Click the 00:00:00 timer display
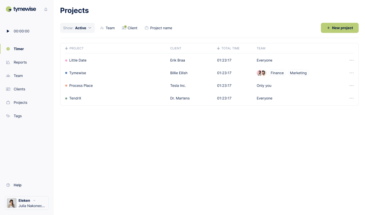 (x=21, y=31)
